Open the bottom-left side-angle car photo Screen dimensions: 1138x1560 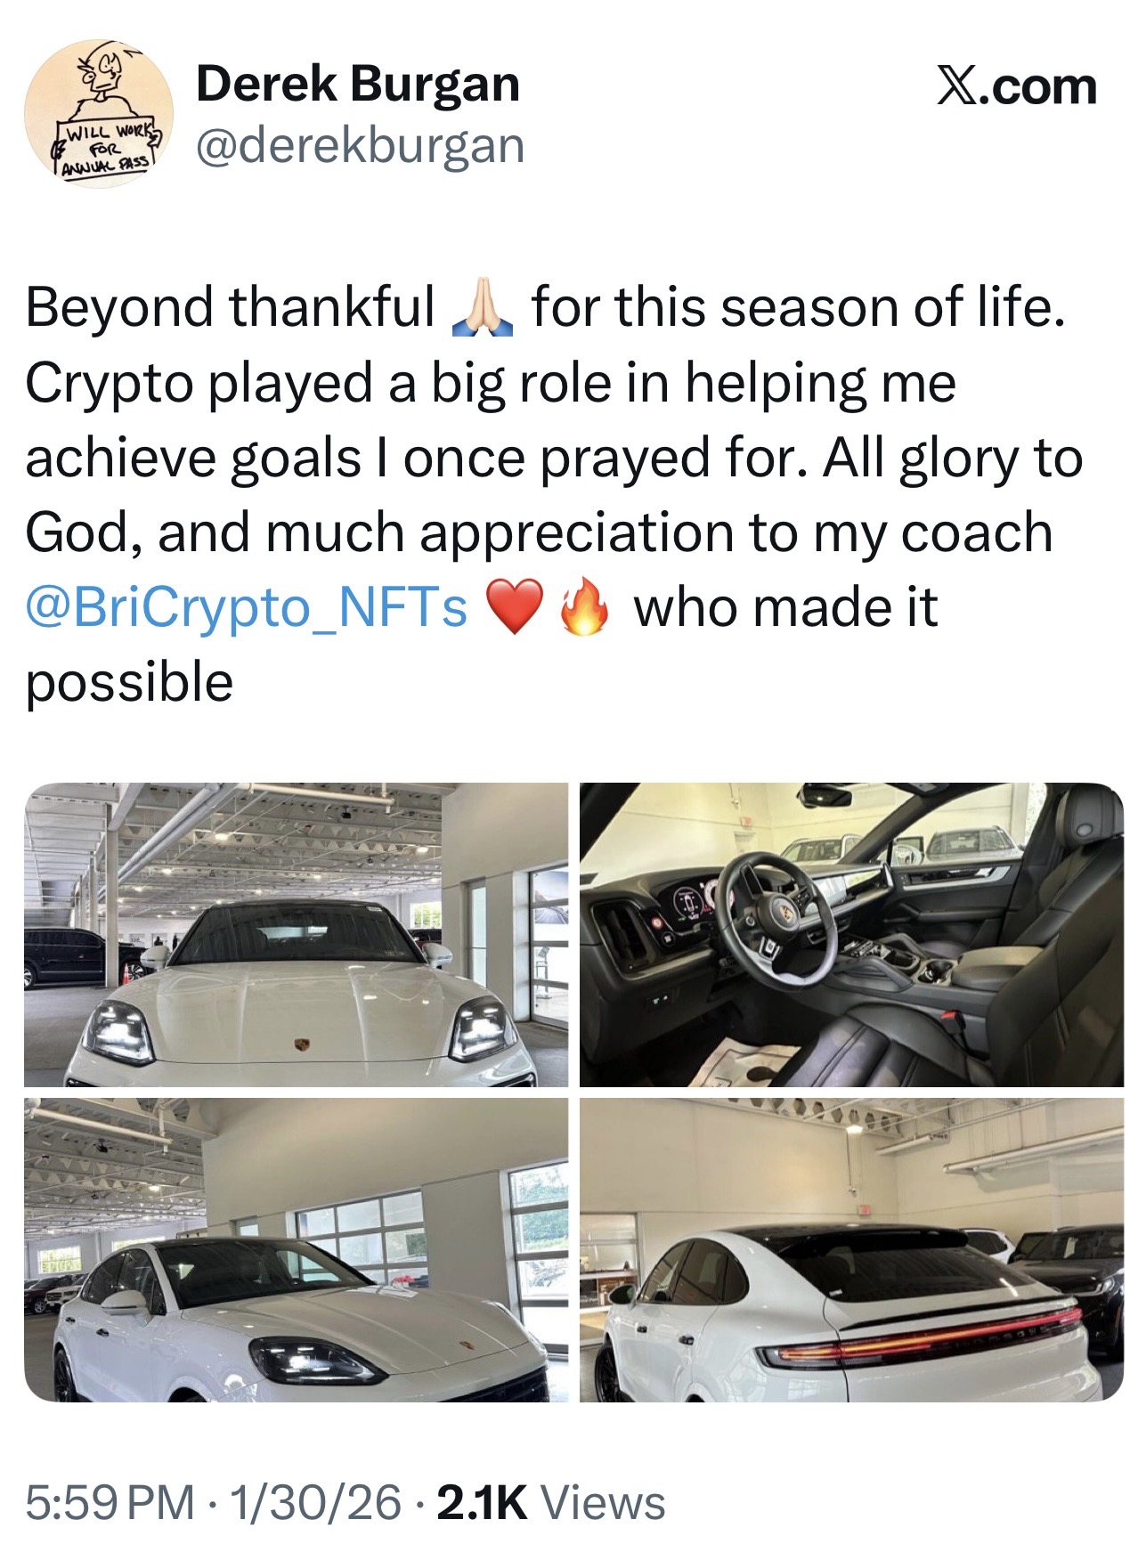click(x=296, y=1249)
